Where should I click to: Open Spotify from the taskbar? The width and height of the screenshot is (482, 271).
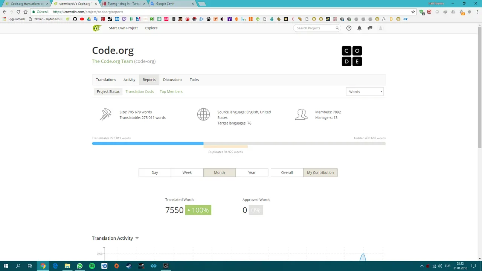[x=92, y=266]
